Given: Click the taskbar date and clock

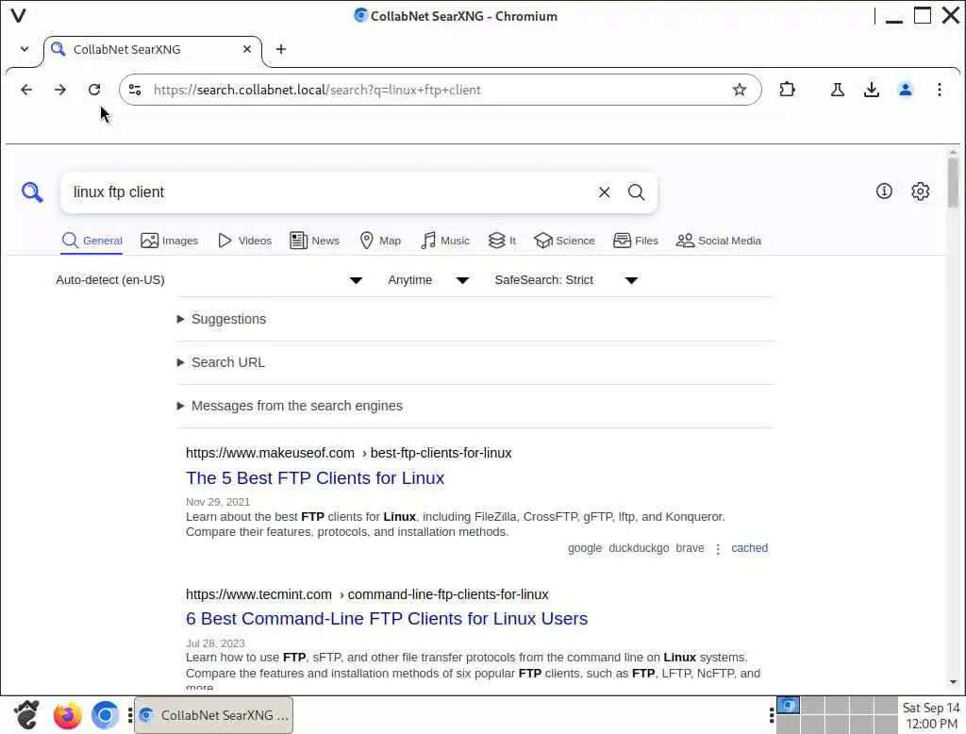Looking at the screenshot, I should [x=931, y=715].
